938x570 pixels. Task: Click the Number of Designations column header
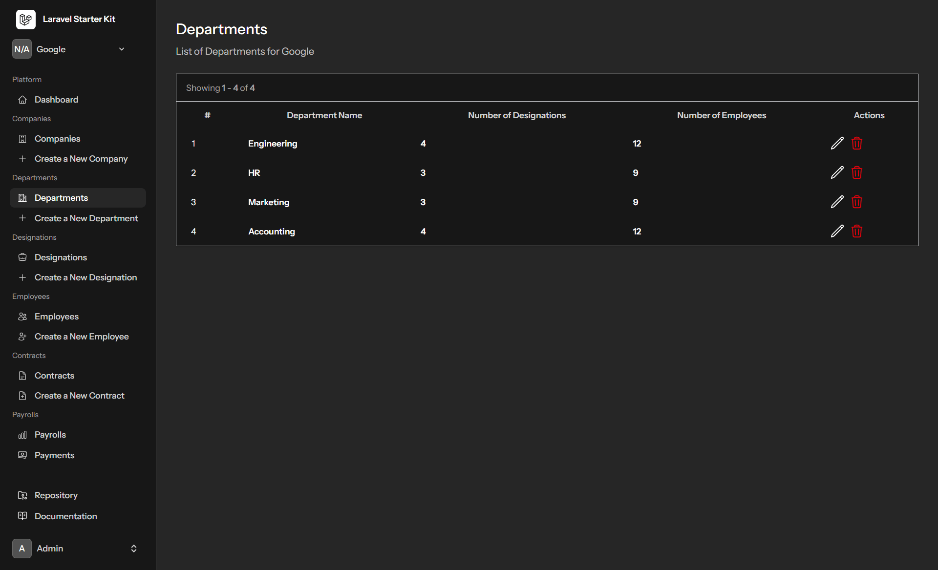(517, 115)
